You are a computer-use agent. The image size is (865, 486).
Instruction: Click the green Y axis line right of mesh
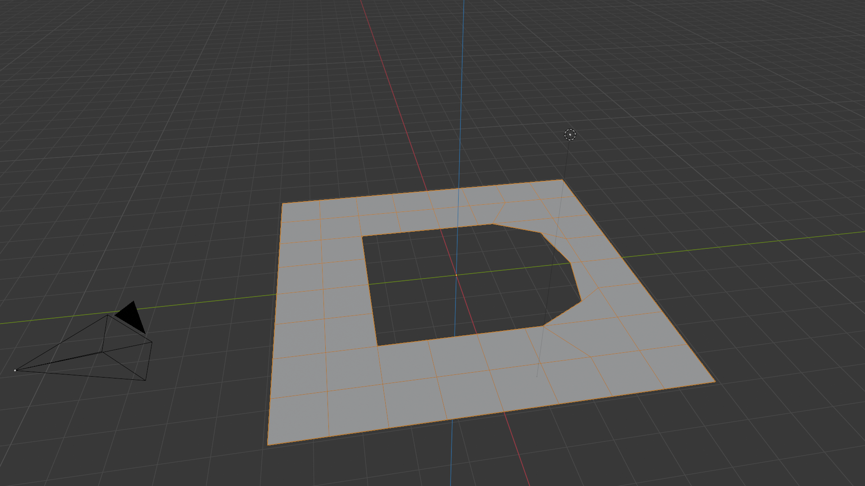(743, 245)
